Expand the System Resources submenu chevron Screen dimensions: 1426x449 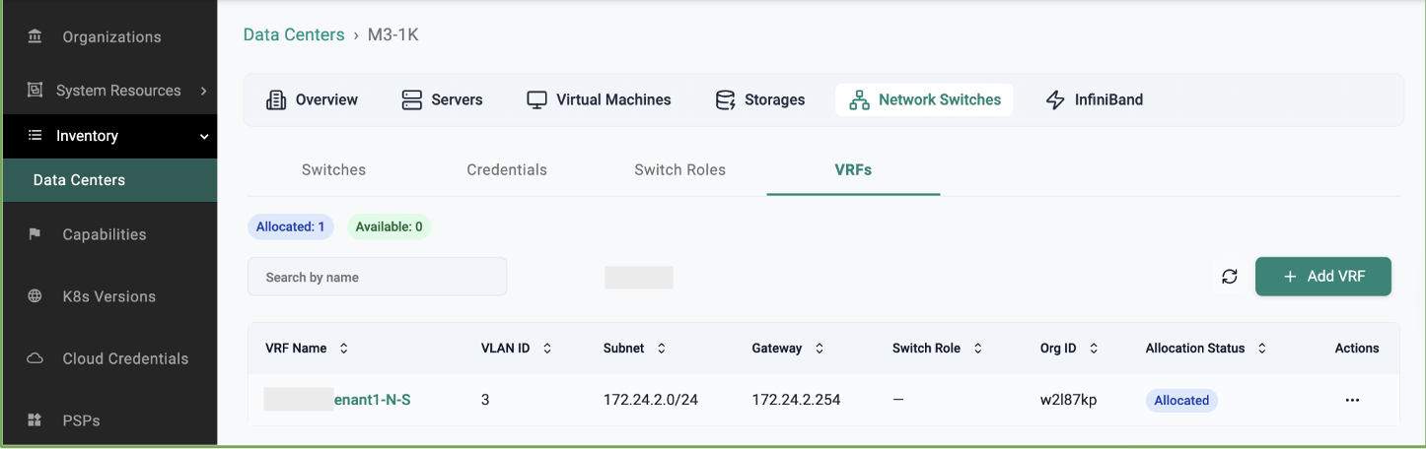[203, 91]
